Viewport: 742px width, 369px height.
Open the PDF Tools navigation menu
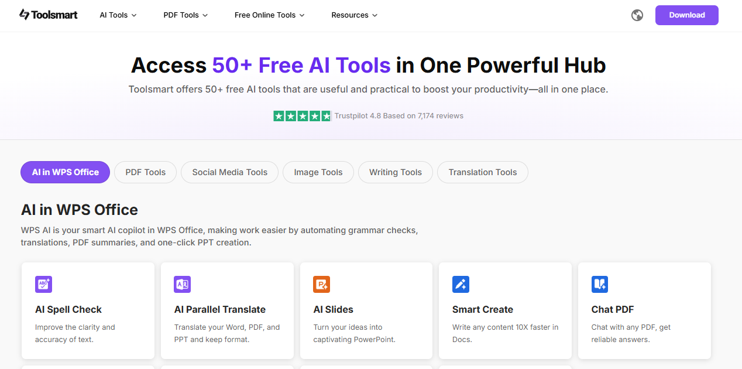(x=185, y=15)
